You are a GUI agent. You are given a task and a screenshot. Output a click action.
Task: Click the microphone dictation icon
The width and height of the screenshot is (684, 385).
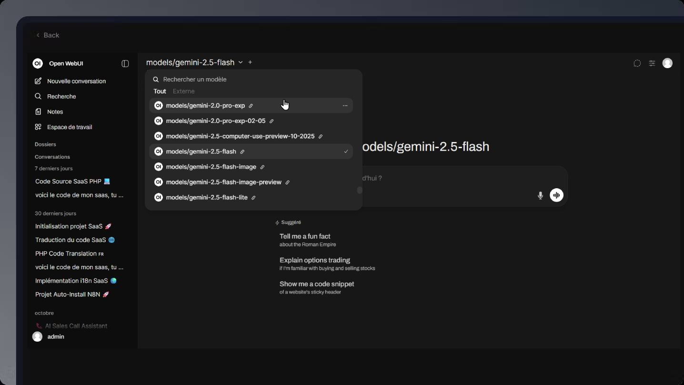coord(540,195)
